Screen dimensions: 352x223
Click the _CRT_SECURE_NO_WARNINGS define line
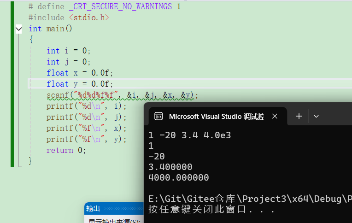(x=105, y=6)
